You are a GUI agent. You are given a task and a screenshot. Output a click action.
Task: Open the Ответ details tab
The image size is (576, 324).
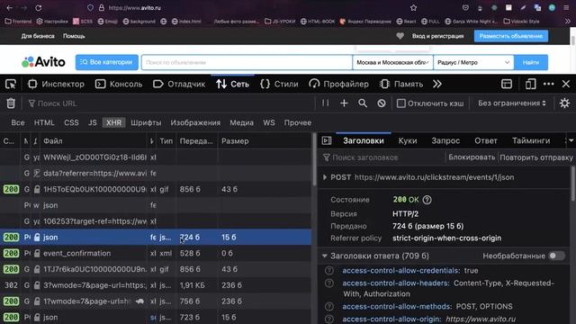tap(486, 140)
